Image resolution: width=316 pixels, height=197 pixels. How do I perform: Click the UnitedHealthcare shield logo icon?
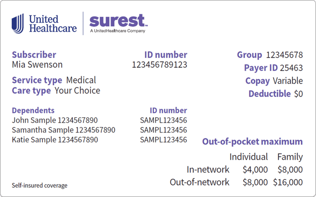18,23
